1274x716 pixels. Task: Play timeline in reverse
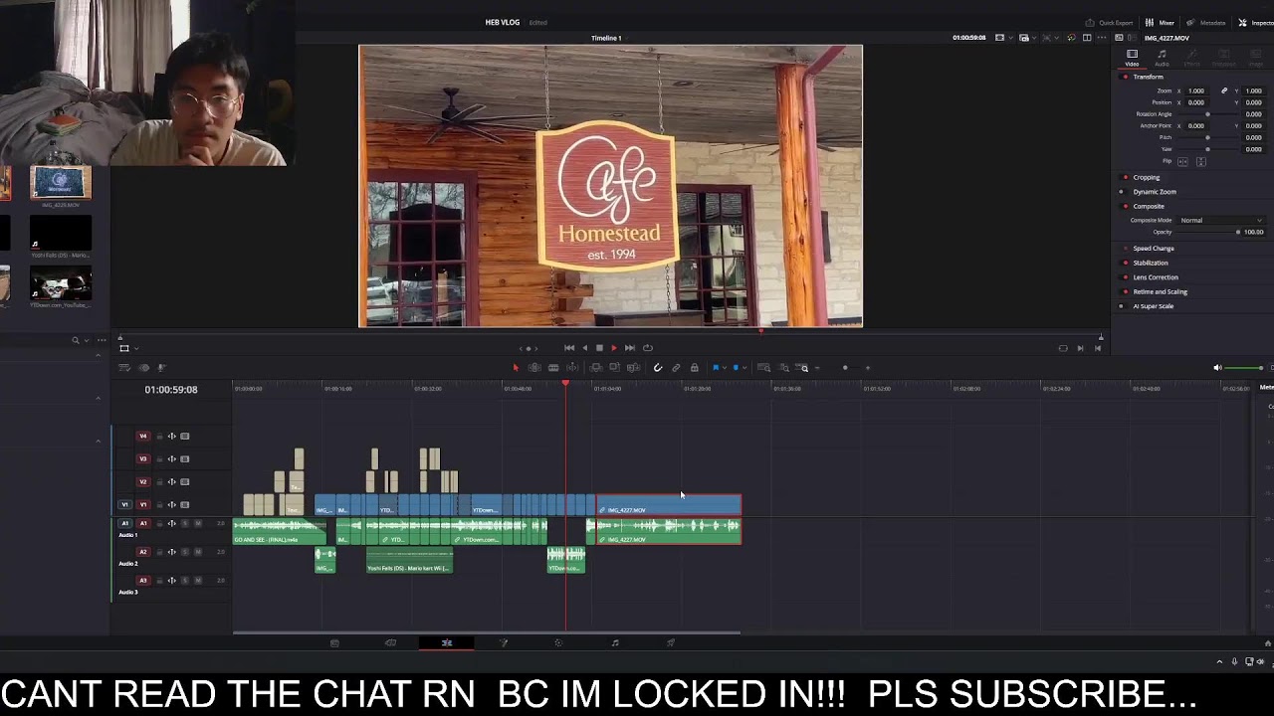pyautogui.click(x=585, y=348)
